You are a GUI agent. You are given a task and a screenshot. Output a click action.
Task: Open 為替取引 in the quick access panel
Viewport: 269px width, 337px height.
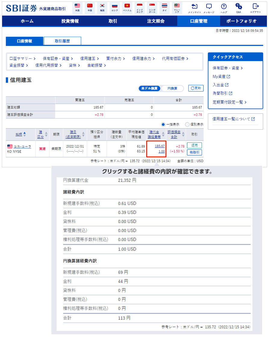click(x=222, y=93)
